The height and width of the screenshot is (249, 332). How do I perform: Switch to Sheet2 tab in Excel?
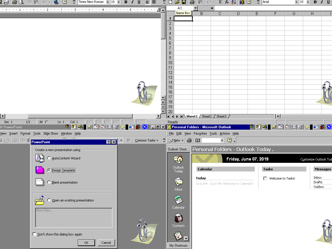(207, 116)
